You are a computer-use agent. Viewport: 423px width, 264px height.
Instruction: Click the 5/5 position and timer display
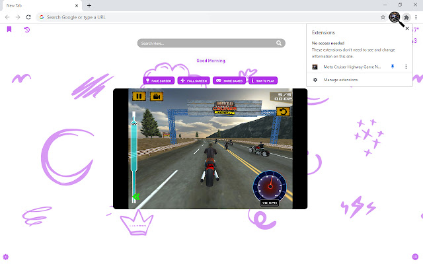point(282,97)
